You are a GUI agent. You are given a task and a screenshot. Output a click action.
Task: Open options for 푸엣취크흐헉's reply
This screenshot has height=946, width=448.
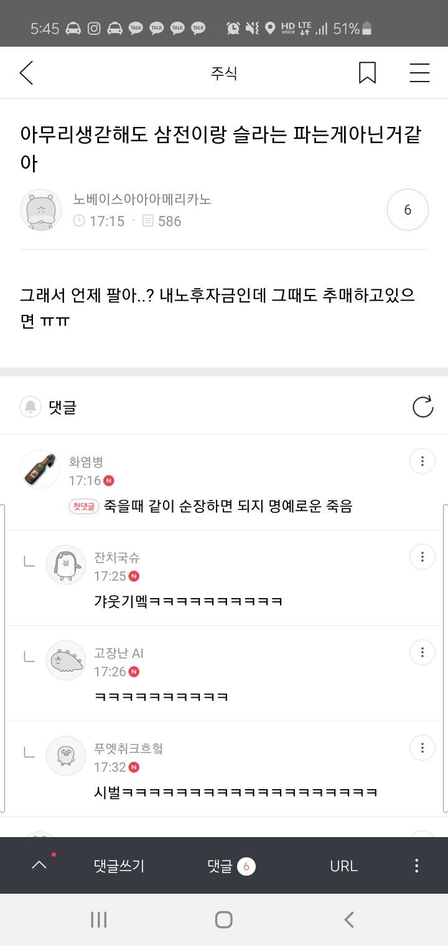(422, 747)
